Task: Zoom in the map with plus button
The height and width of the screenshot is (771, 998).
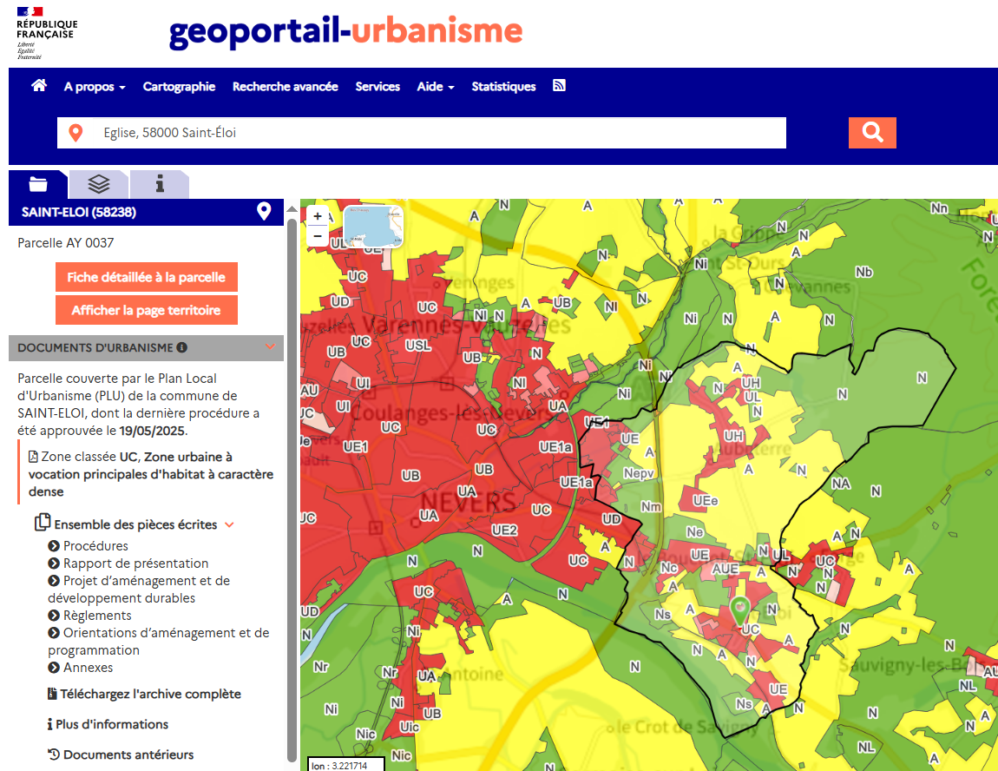Action: pos(318,216)
